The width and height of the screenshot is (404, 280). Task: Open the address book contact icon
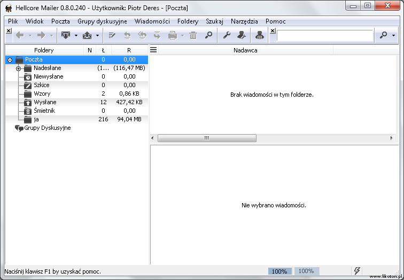260,35
